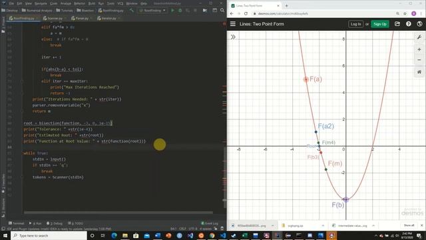Open the Terminal tool window
This screenshot has width=426, height=240.
pyautogui.click(x=16, y=223)
